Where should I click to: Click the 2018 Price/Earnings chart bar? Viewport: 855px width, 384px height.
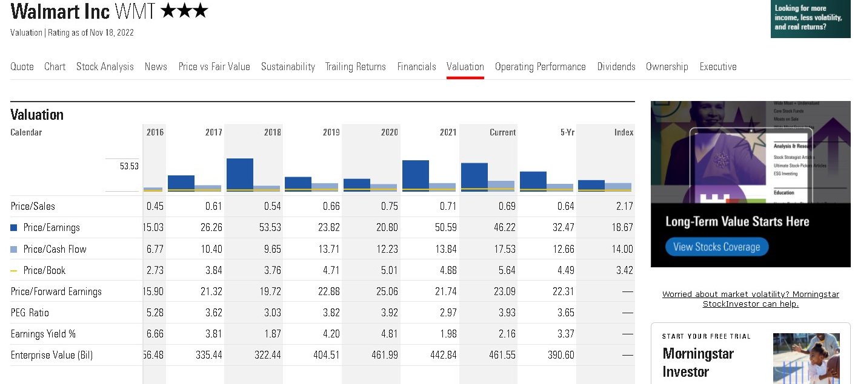(x=240, y=174)
